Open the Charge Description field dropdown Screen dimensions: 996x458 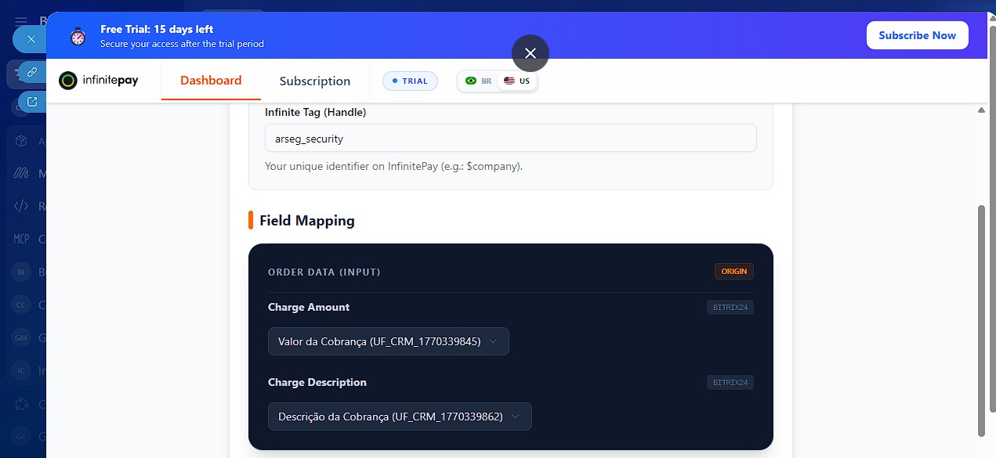(399, 417)
